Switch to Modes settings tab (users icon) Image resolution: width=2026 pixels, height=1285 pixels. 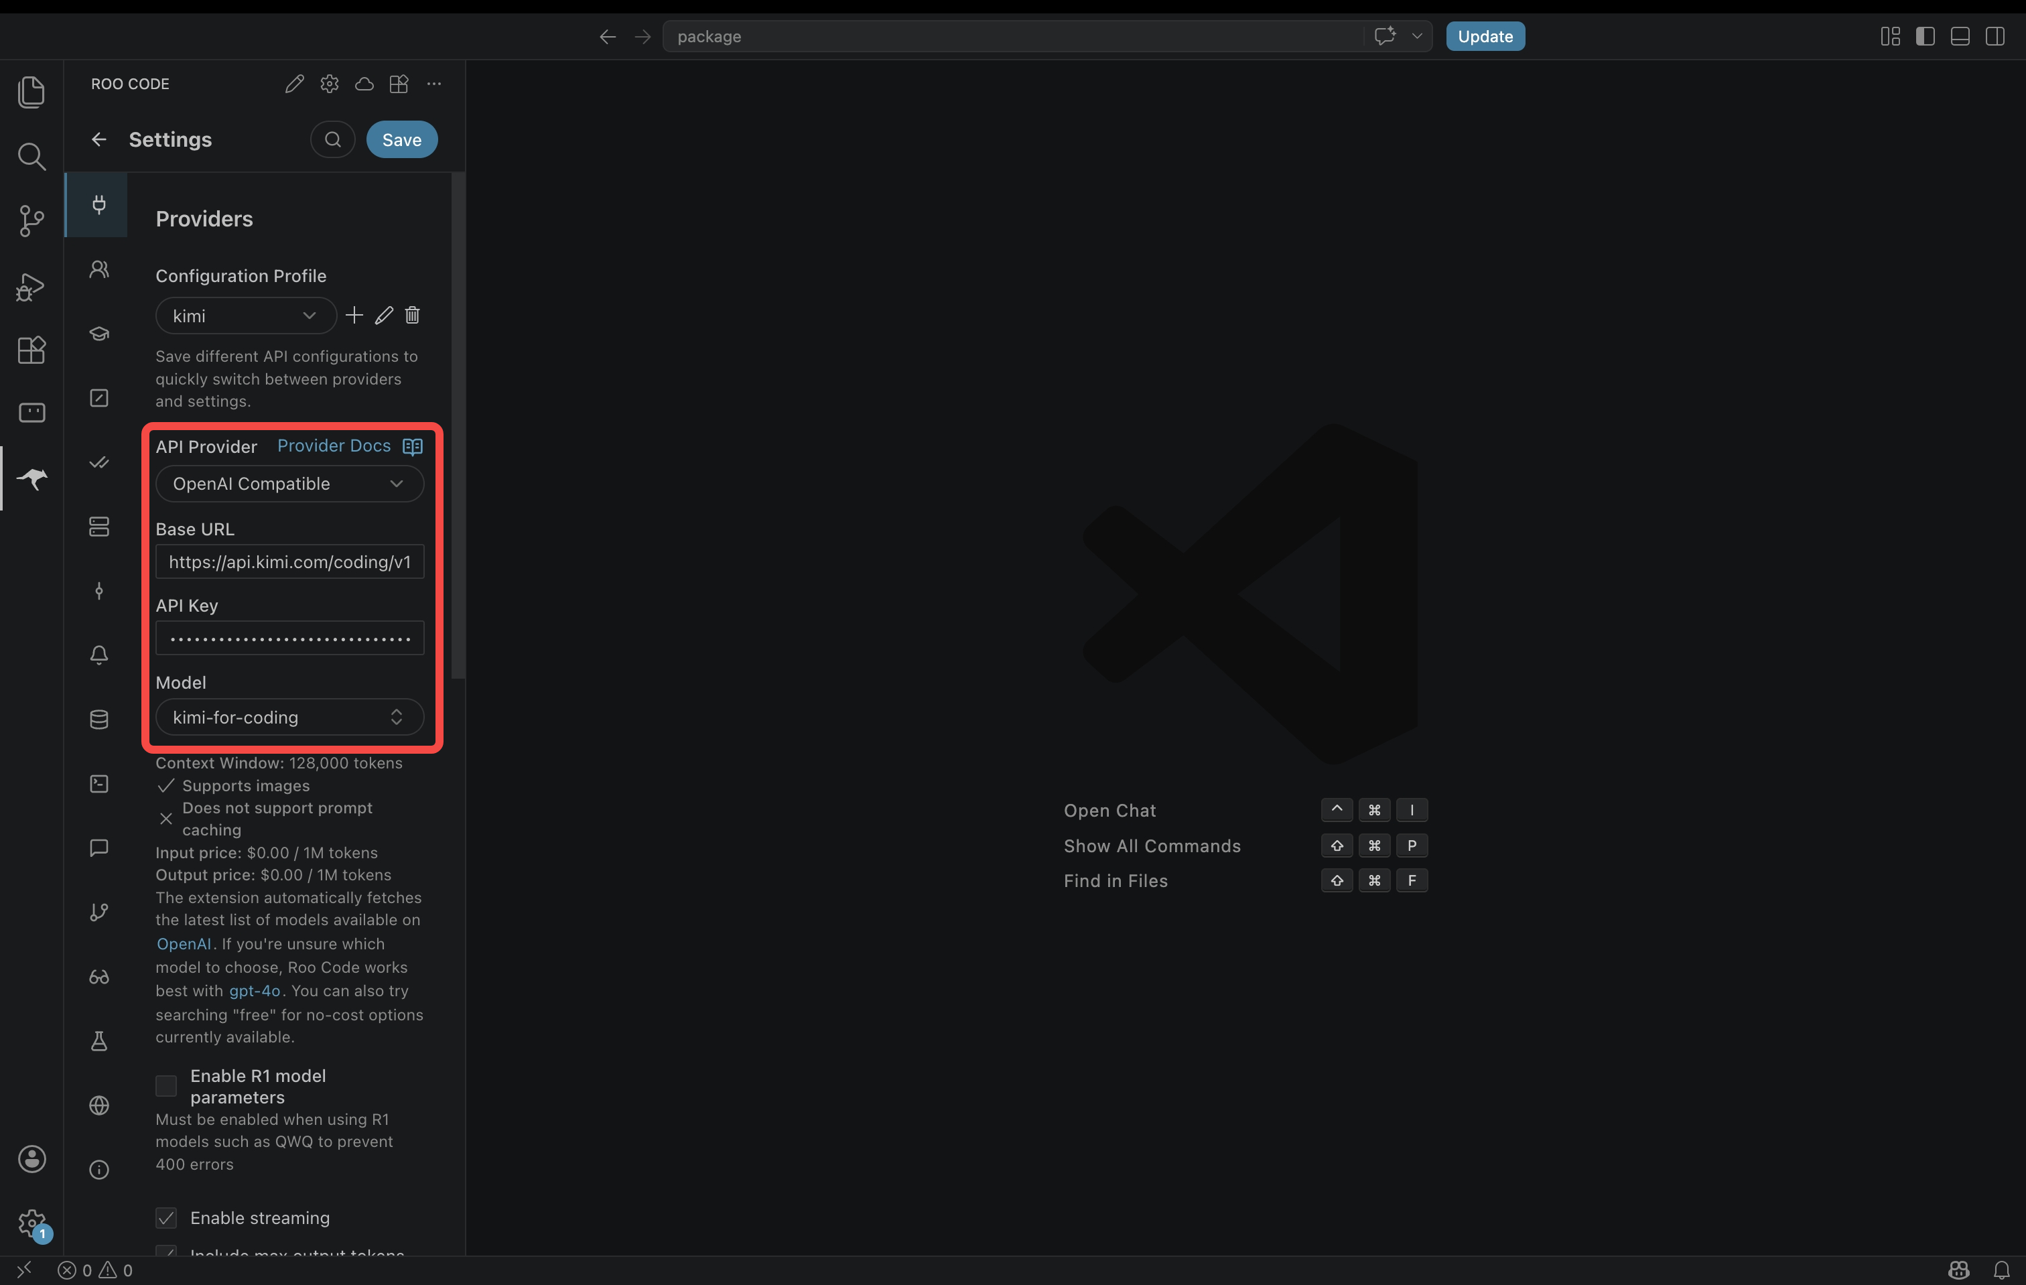[x=98, y=269]
